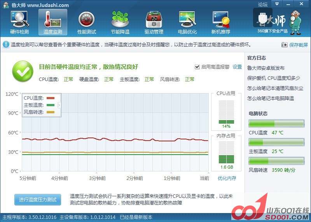The height and width of the screenshot is (222, 311).
Task: Click the 保存截屏 save screenshot link
Action: (x=298, y=45)
